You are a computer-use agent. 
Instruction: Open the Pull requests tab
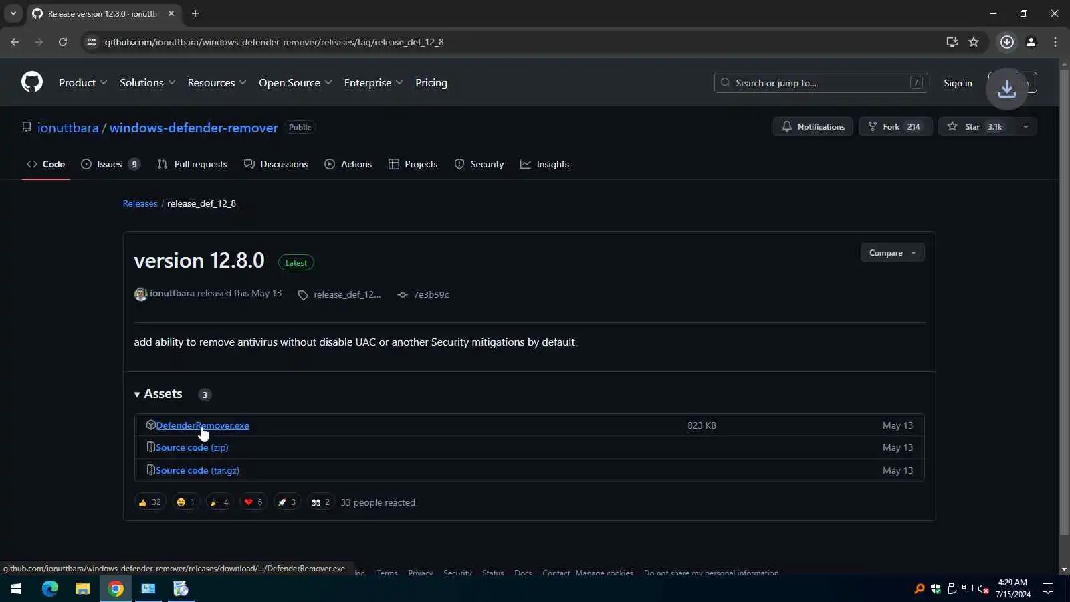192,164
